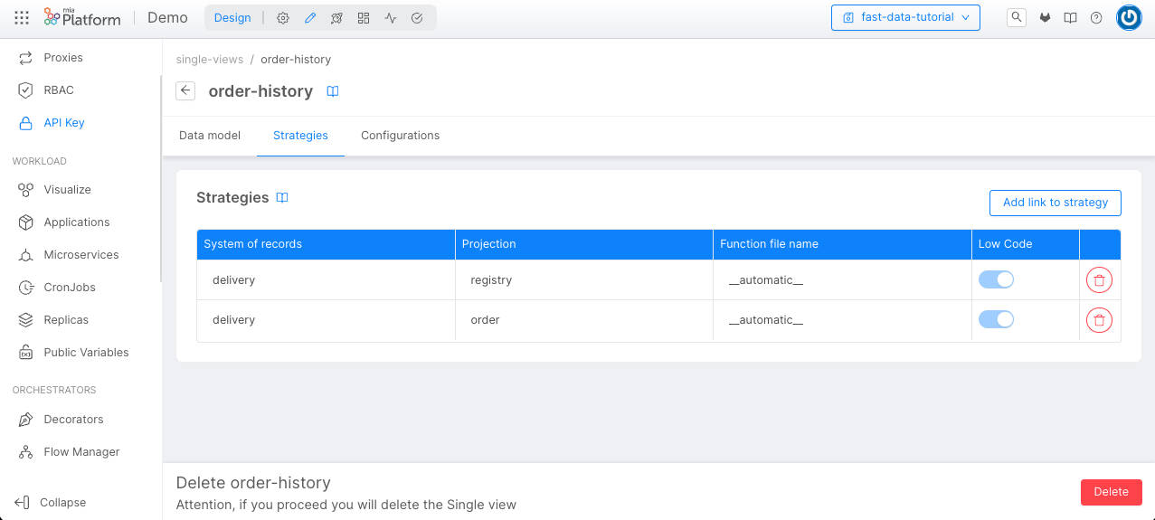Click the GitLab fox icon
Image resolution: width=1155 pixels, height=520 pixels.
click(x=1045, y=18)
